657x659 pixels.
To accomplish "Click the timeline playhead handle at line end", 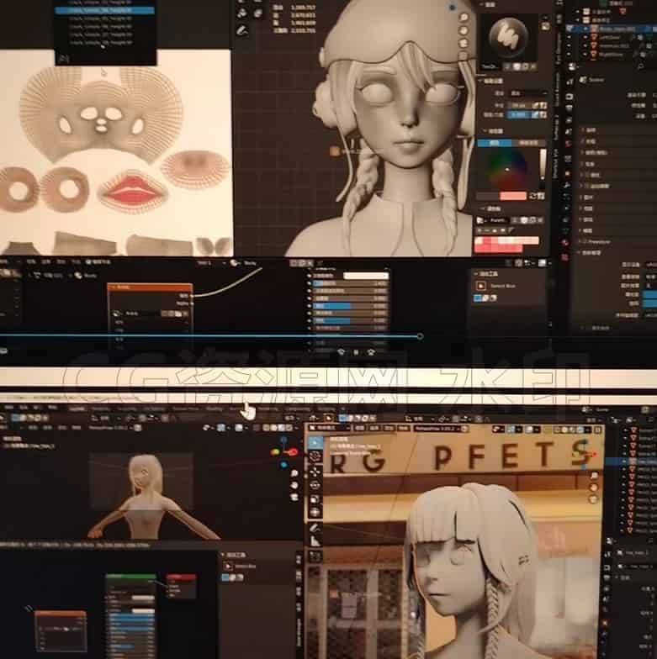I will click(420, 336).
